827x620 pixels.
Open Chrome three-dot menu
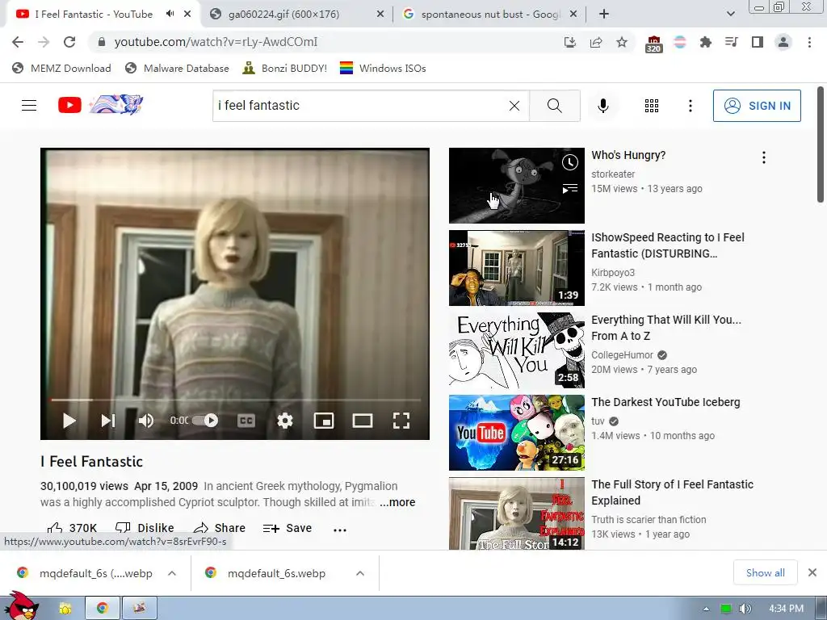pyautogui.click(x=809, y=42)
